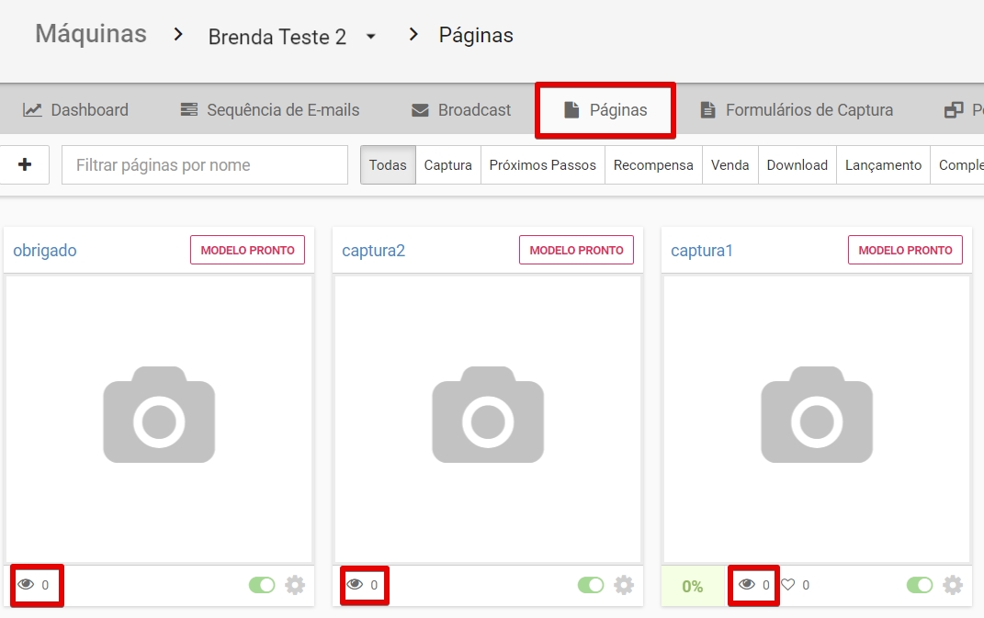Viewport: 984px width, 618px height.
Task: Click the captura1 page thumbnail
Action: [816, 419]
